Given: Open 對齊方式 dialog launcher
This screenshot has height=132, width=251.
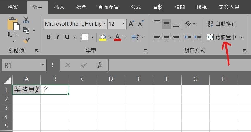Looking at the screenshot, I should pos(245,51).
